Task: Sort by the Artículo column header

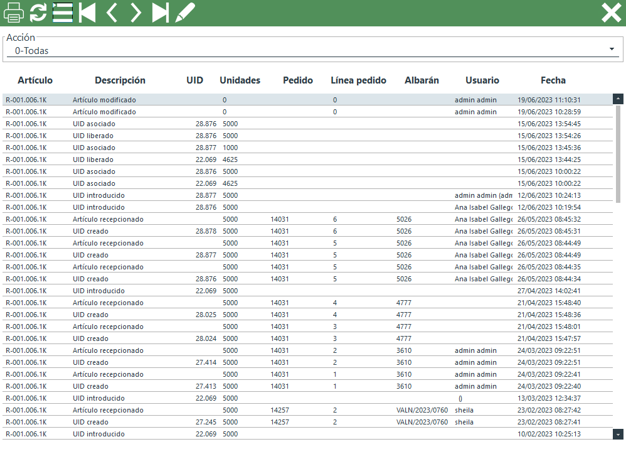Action: coord(35,80)
